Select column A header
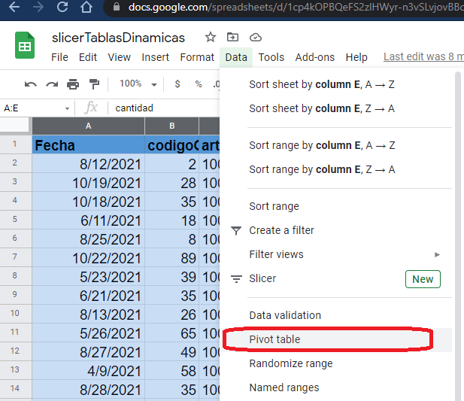The image size is (464, 401). (88, 126)
